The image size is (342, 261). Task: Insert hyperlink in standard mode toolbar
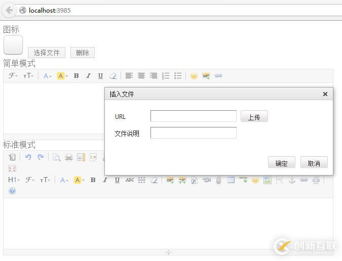pos(304,180)
